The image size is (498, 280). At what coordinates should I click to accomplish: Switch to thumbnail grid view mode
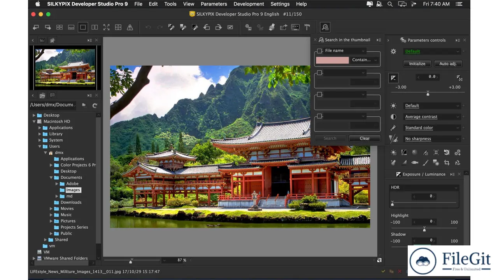60,27
